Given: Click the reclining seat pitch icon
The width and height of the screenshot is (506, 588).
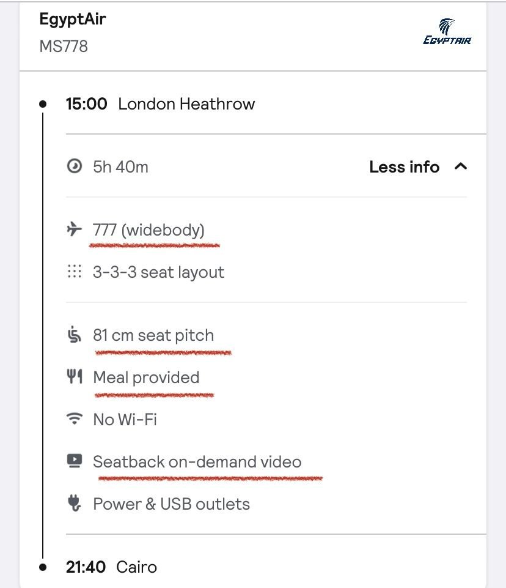Looking at the screenshot, I should coord(75,335).
